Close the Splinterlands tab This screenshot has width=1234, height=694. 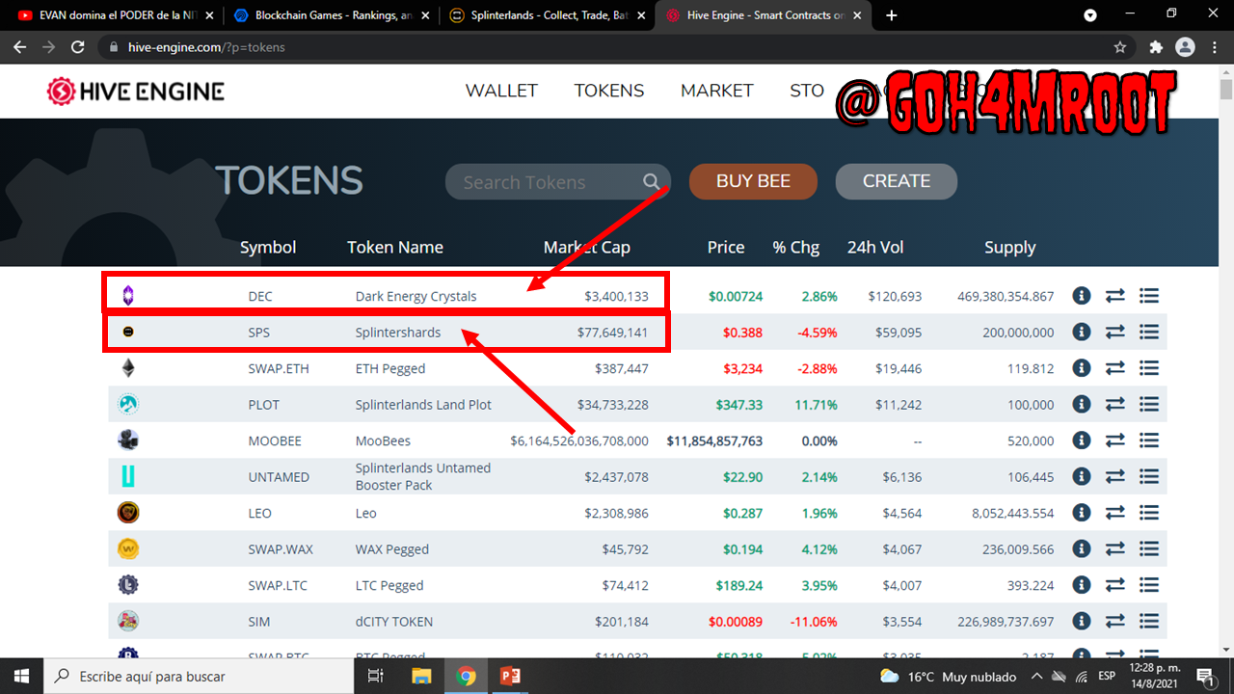coord(641,15)
